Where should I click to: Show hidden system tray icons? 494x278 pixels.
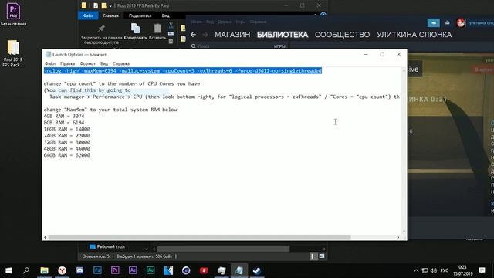click(416, 270)
